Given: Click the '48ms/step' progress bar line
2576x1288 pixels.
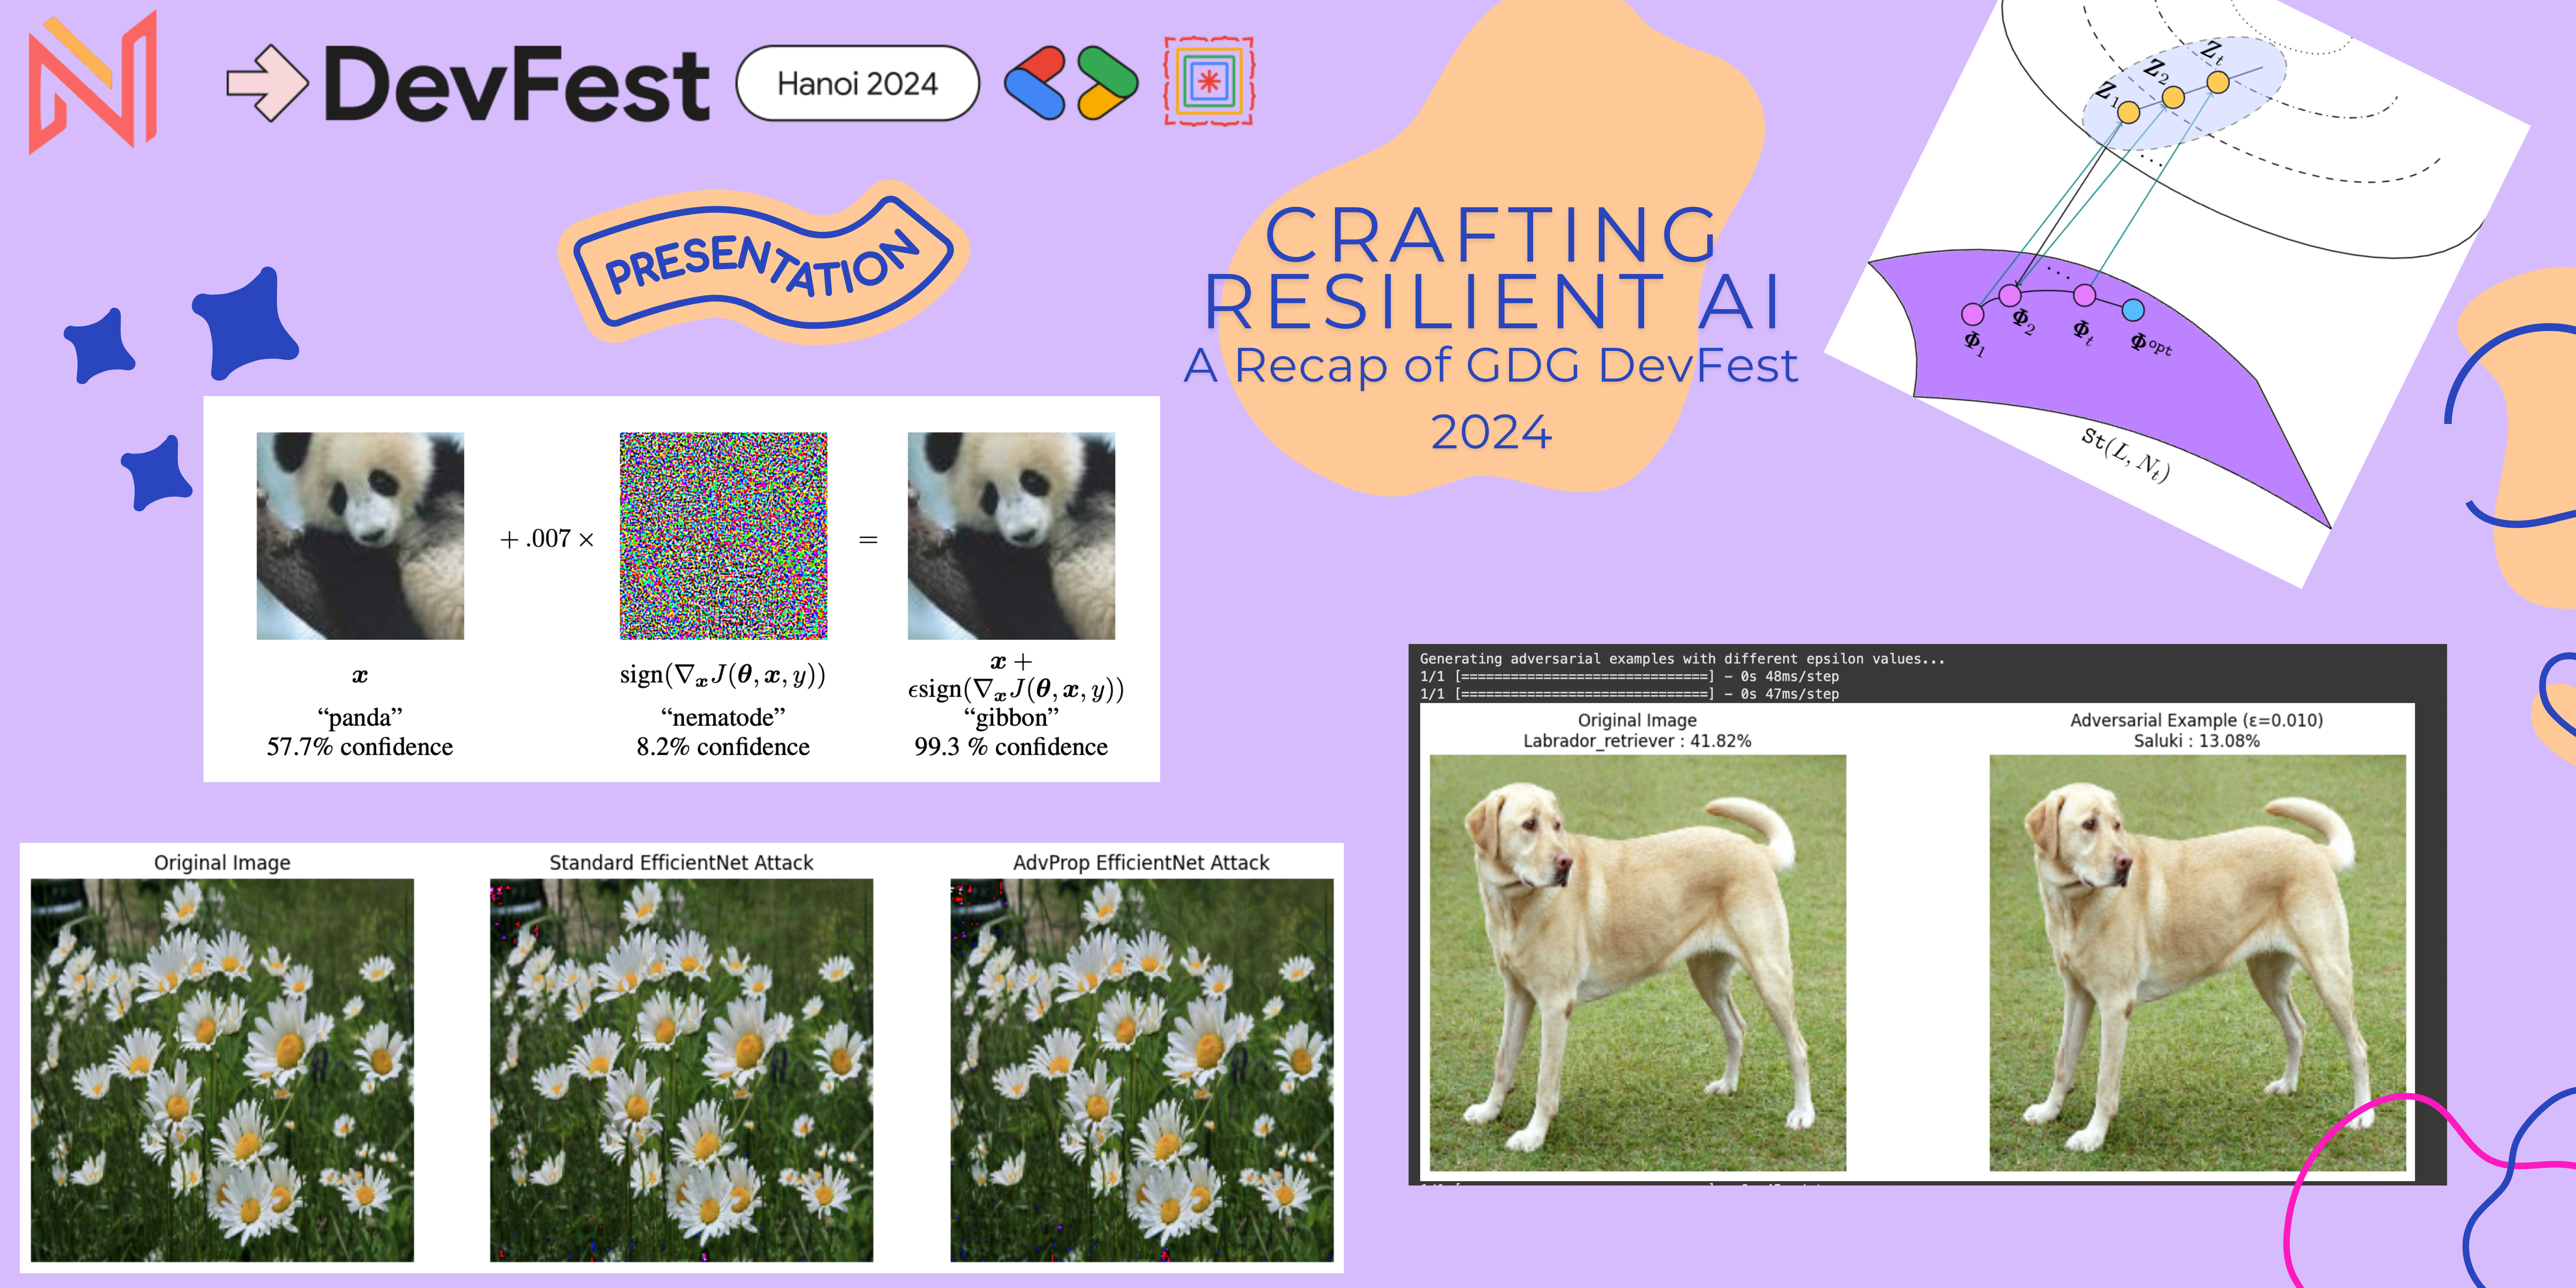Looking at the screenshot, I should (1629, 677).
